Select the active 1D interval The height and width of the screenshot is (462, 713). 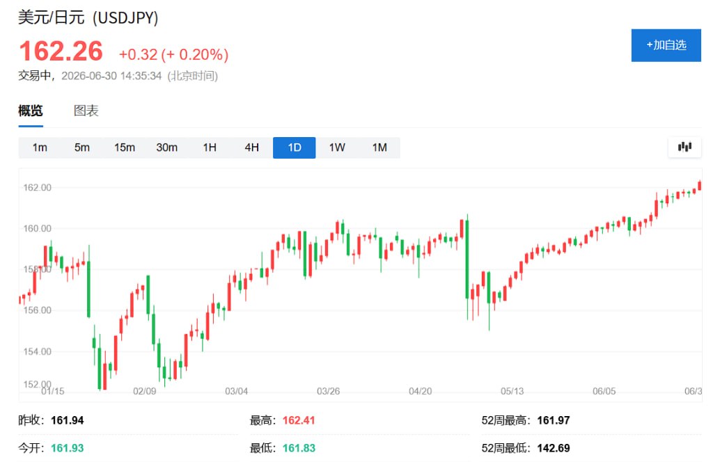295,148
